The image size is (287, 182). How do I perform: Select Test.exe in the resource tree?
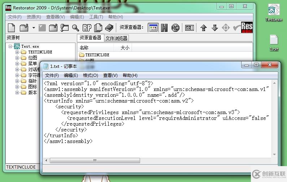coord(30,46)
